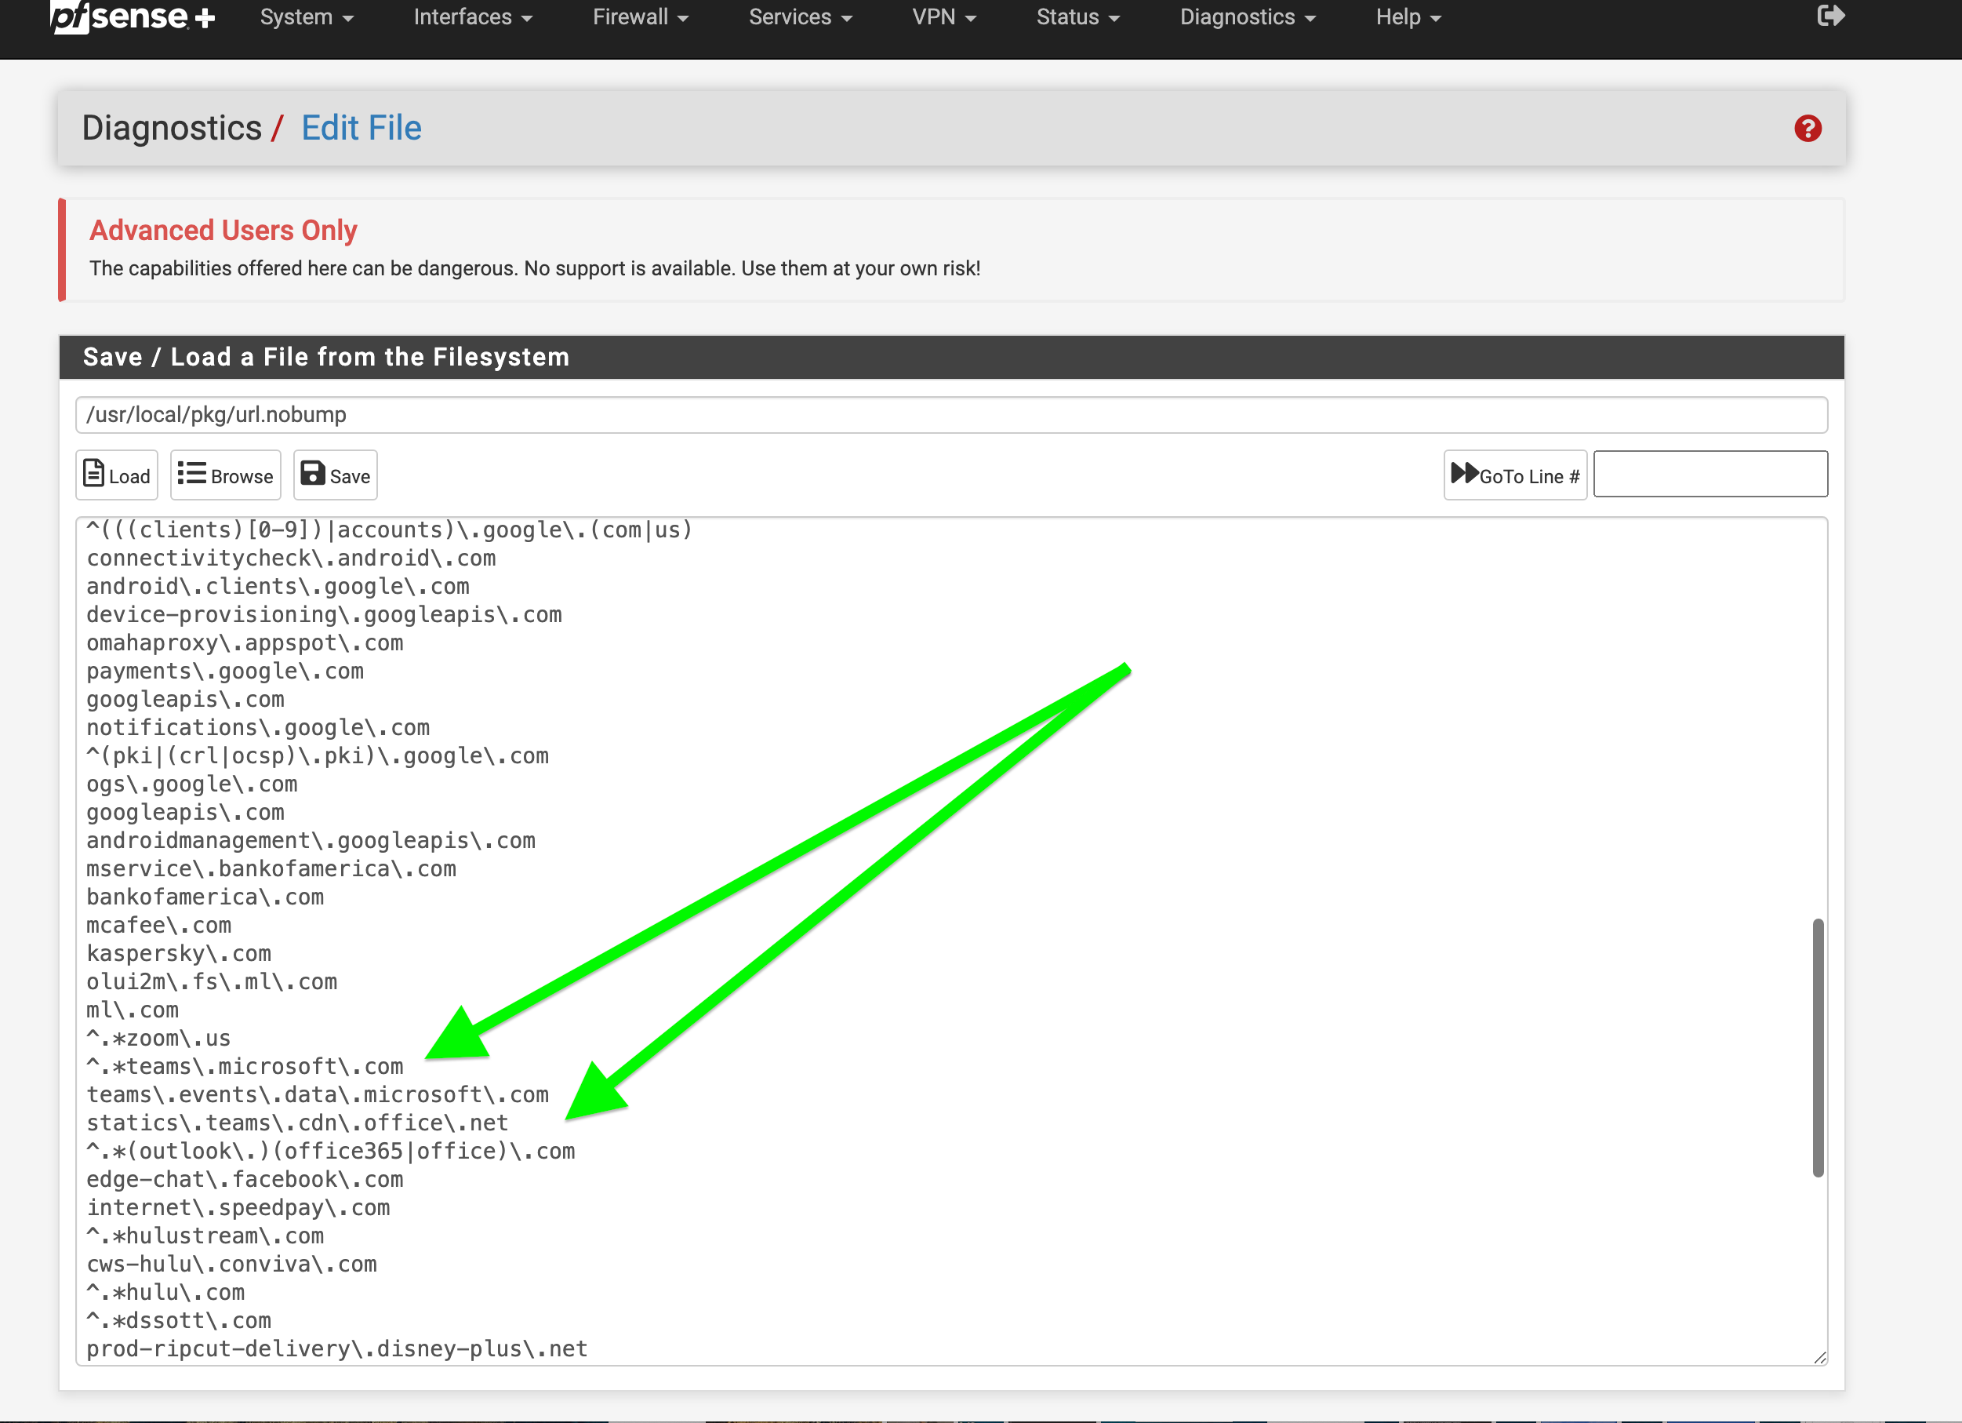Click the line '^.*zoom\.us'
The image size is (1962, 1423).
coord(158,1039)
